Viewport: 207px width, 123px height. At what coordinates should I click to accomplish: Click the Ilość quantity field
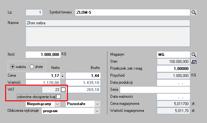(43, 55)
